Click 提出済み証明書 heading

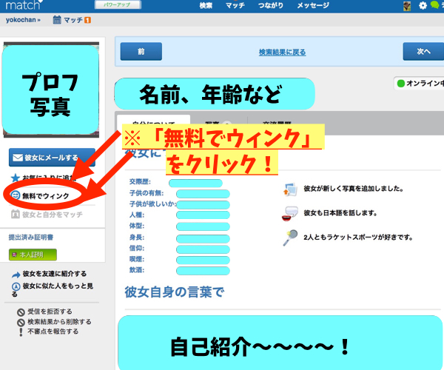click(31, 238)
